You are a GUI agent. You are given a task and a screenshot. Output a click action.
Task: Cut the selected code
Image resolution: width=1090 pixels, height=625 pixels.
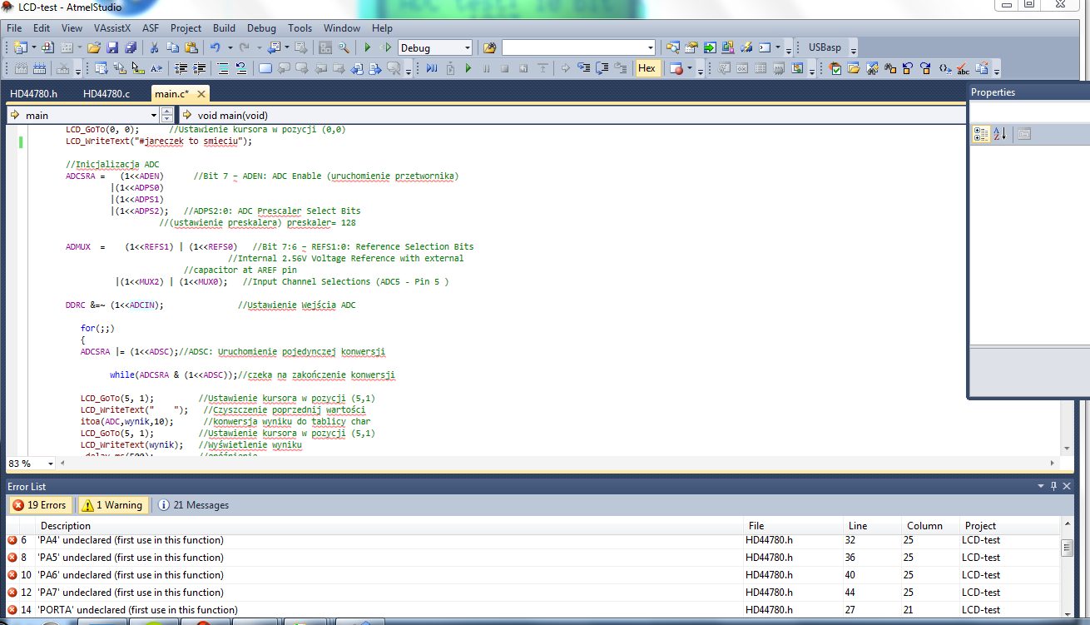154,47
